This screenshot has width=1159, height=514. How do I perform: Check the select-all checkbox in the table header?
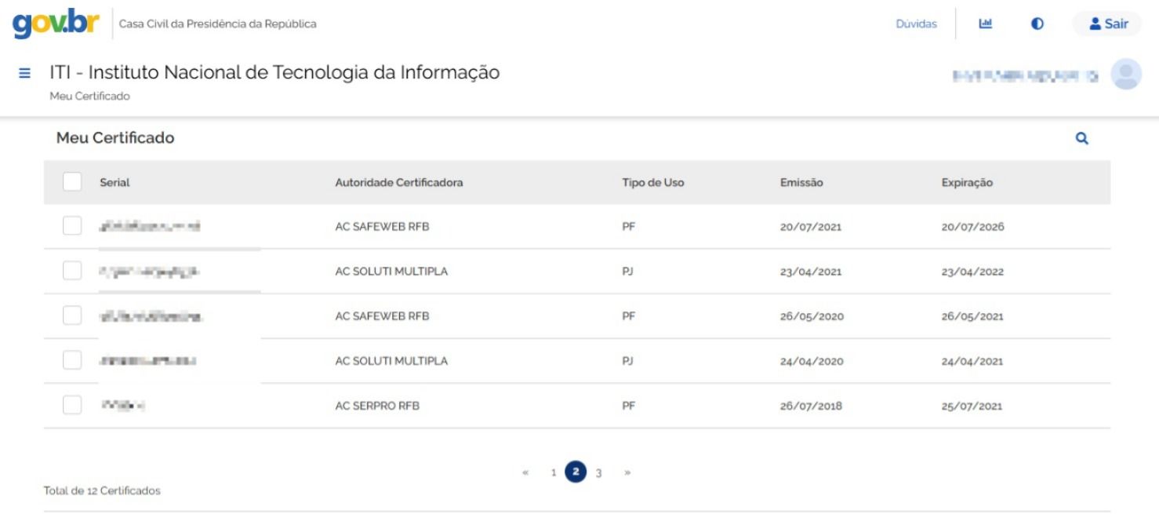tap(73, 180)
